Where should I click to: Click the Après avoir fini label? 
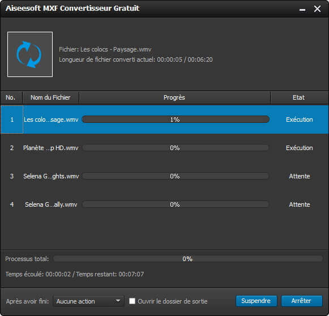tap(27, 301)
